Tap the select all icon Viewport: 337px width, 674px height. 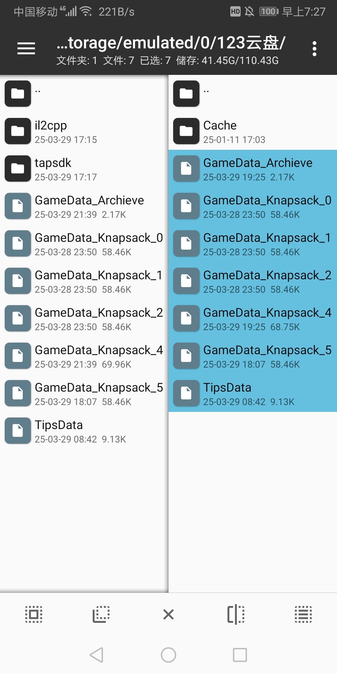[34, 614]
